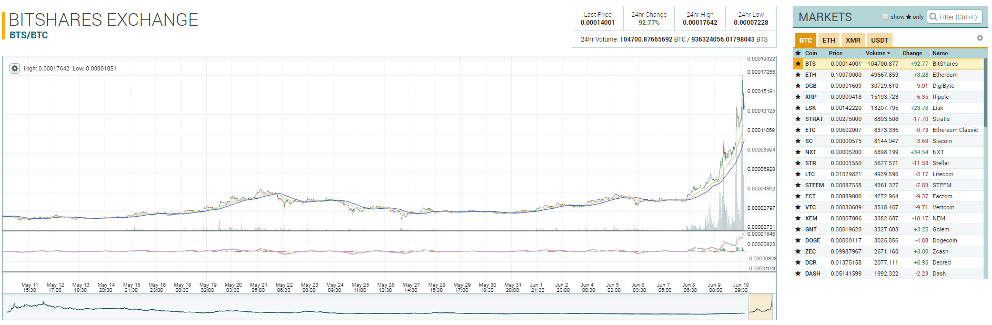The height and width of the screenshot is (325, 992).
Task: Toggle favorite star for GNT row
Action: [x=798, y=229]
